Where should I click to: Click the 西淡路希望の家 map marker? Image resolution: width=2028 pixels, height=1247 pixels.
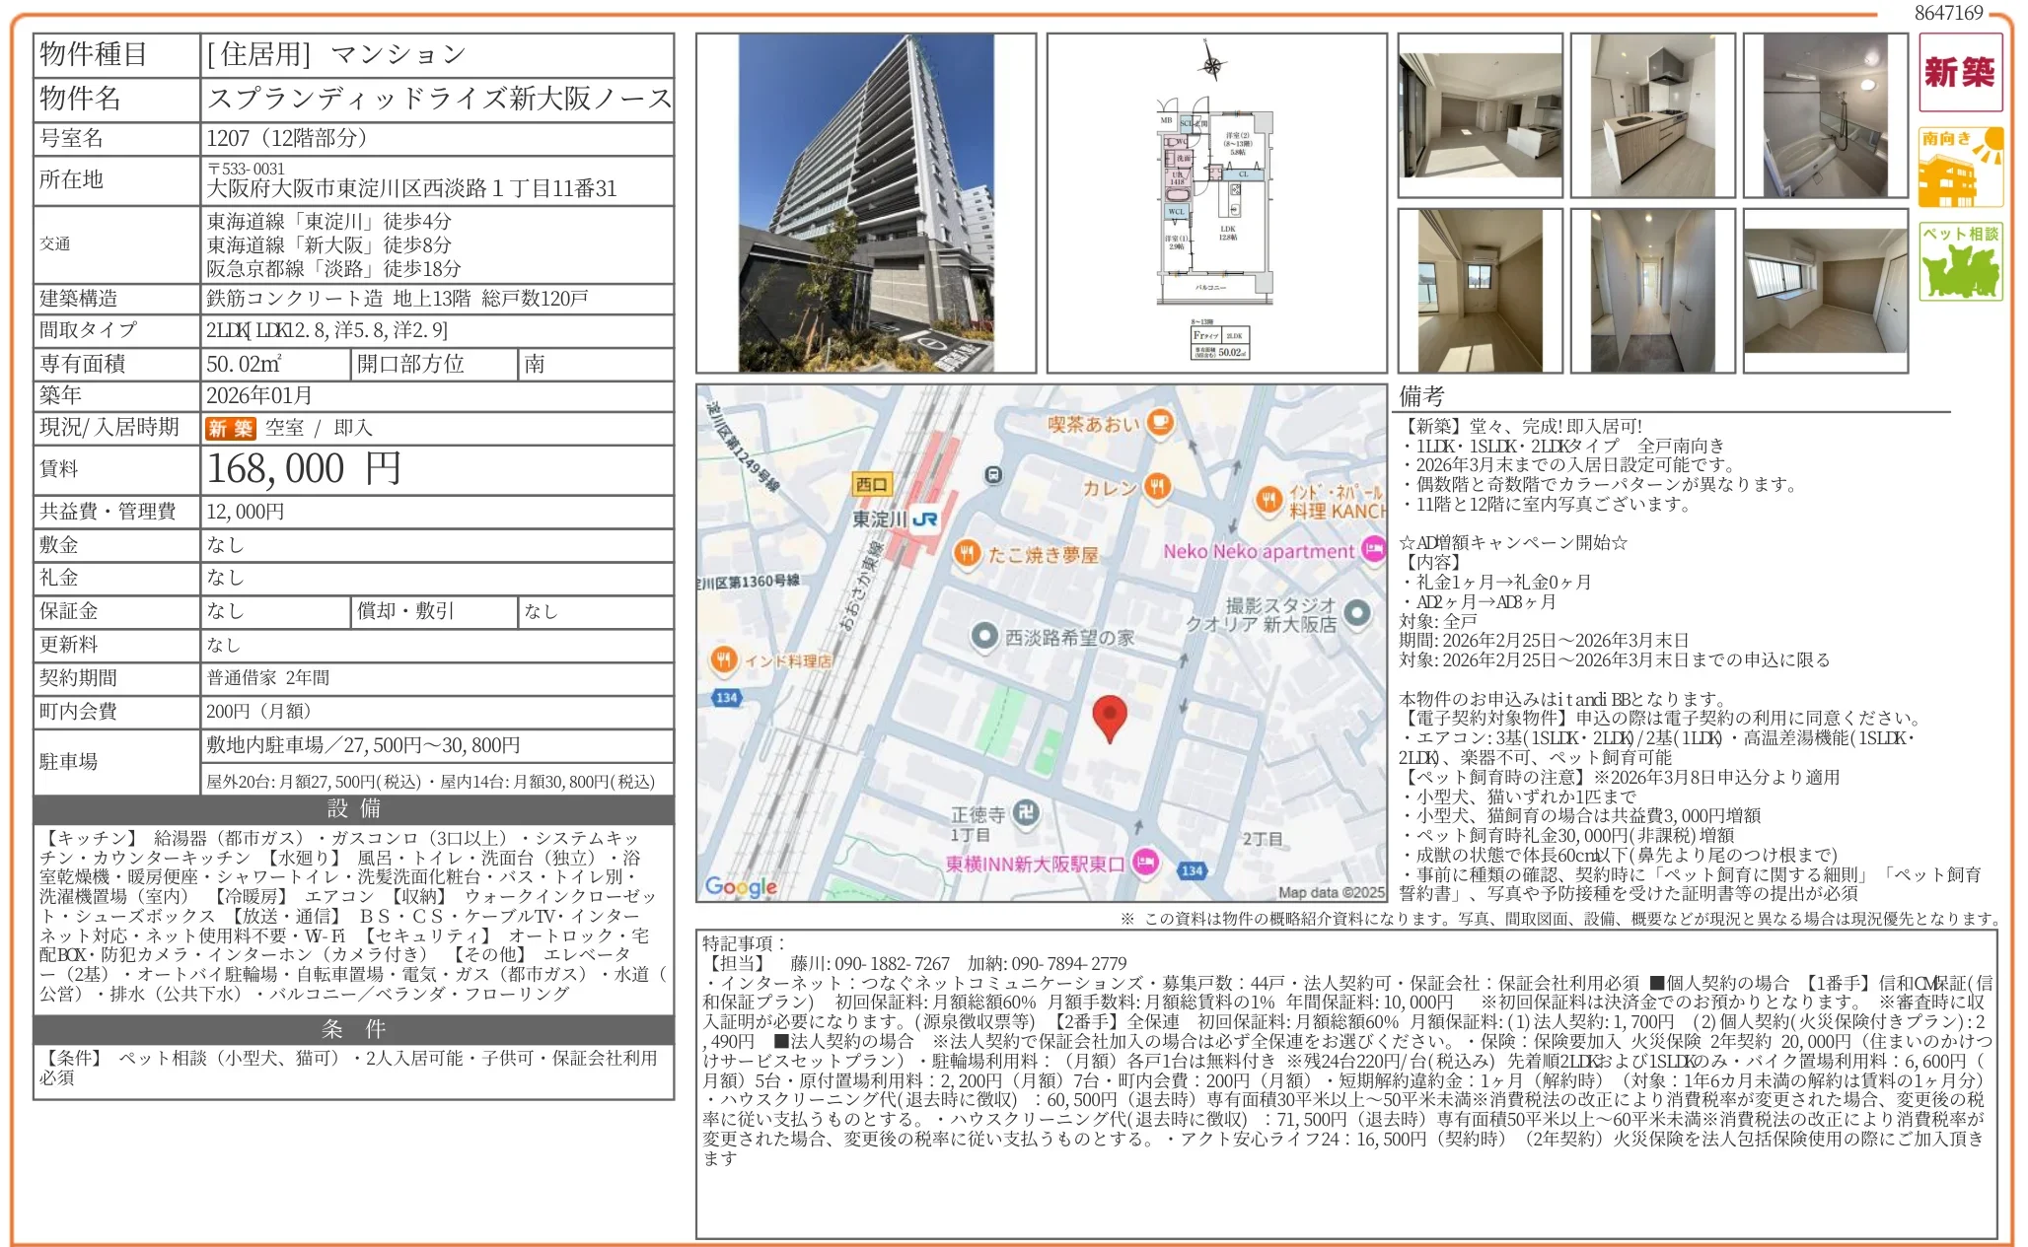[983, 636]
